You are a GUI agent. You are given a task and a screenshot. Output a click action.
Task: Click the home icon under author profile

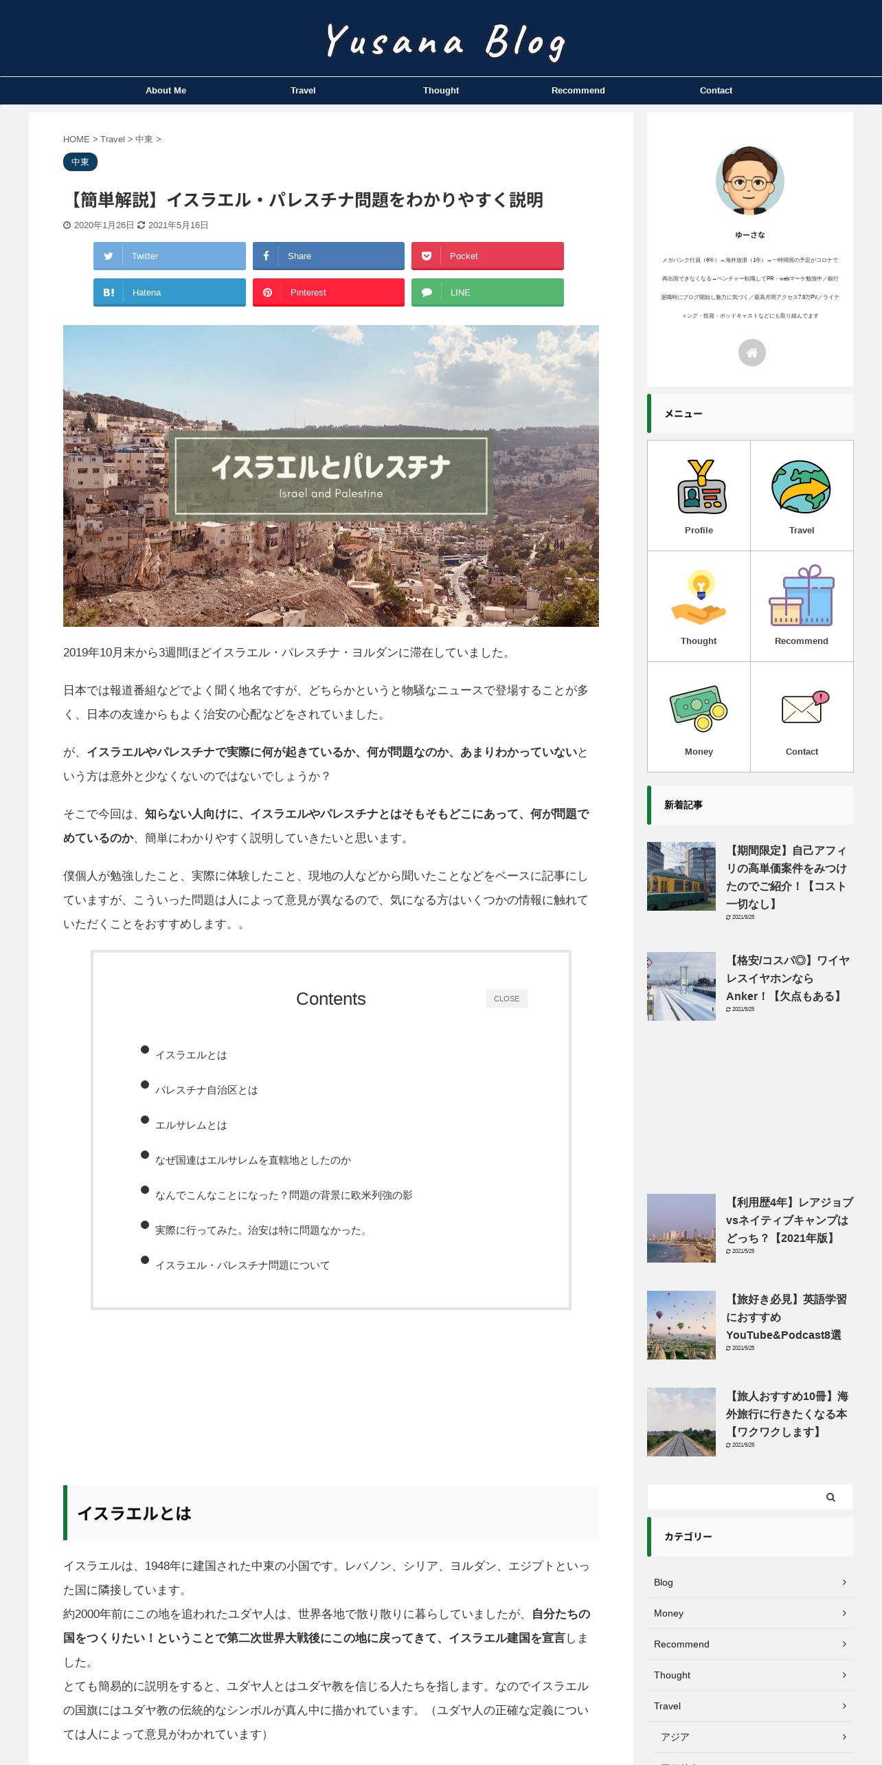click(751, 353)
